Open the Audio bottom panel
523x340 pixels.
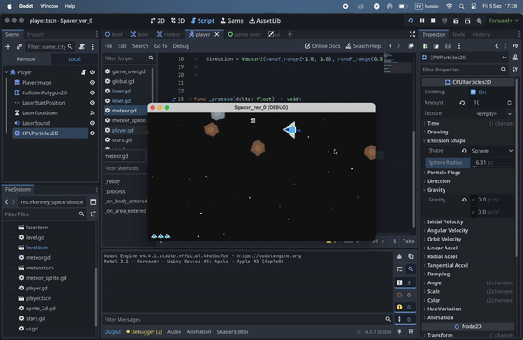tap(174, 331)
